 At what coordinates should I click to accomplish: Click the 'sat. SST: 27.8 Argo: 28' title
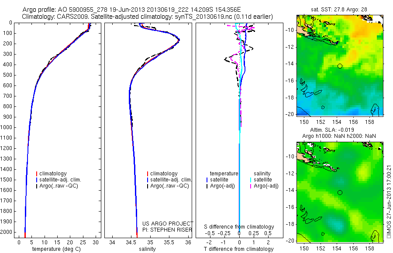339,10
